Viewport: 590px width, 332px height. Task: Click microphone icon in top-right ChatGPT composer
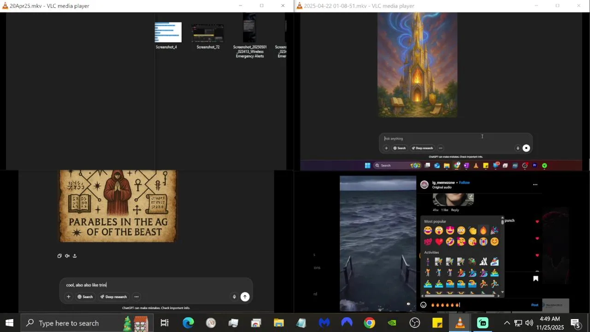(x=518, y=148)
